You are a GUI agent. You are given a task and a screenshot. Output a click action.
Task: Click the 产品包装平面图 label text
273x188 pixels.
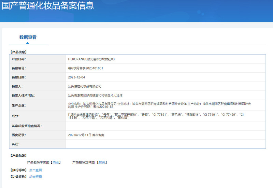38,162
